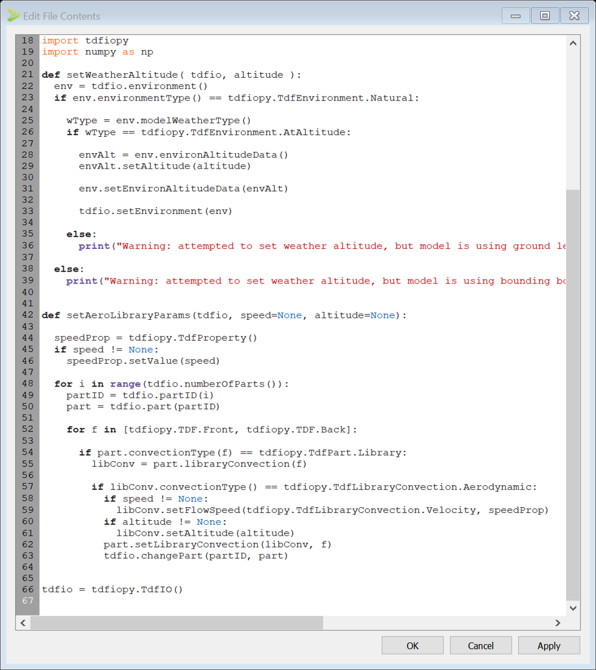Click on 'speedProp = tdfiopy.TdfProperty()' line

(x=156, y=338)
